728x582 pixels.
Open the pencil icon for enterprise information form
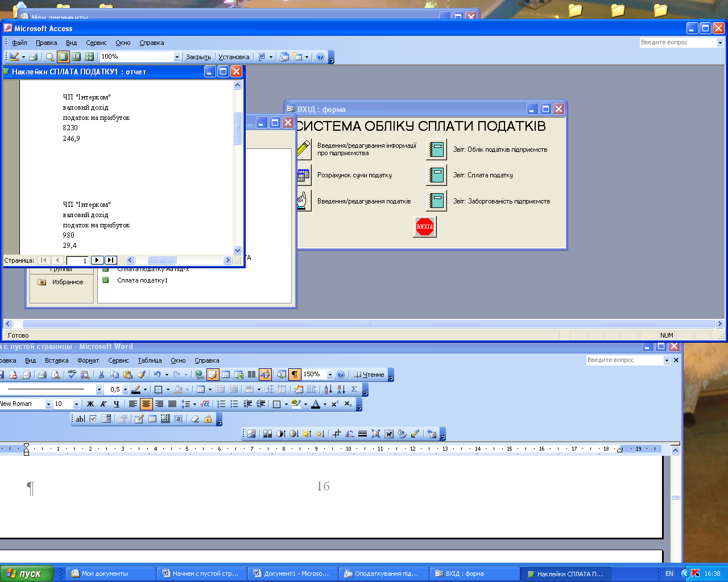click(x=304, y=149)
